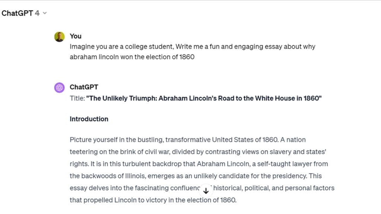The image size is (381, 214).
Task: Click the scroll-to-bottom arrow button
Action: pos(206,191)
